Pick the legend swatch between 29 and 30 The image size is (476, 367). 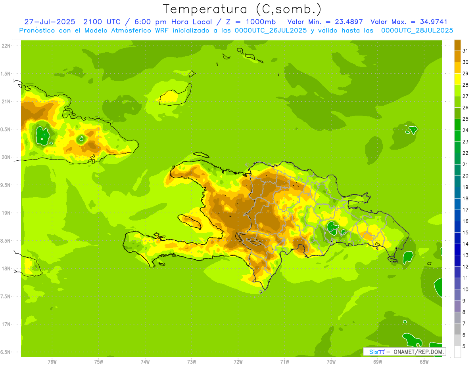pos(457,68)
